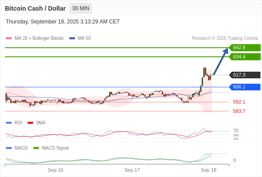
Task: Click the 606.1 blue pivot label
Action: (245, 87)
